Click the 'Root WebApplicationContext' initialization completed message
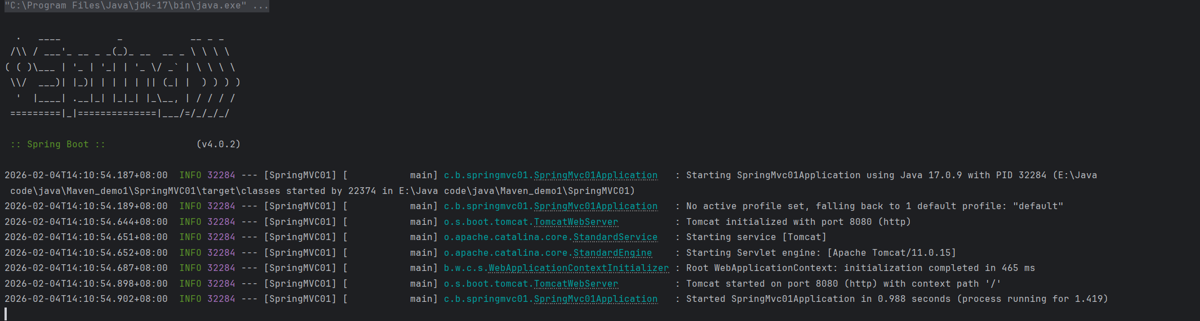Image resolution: width=1200 pixels, height=321 pixels. point(860,268)
